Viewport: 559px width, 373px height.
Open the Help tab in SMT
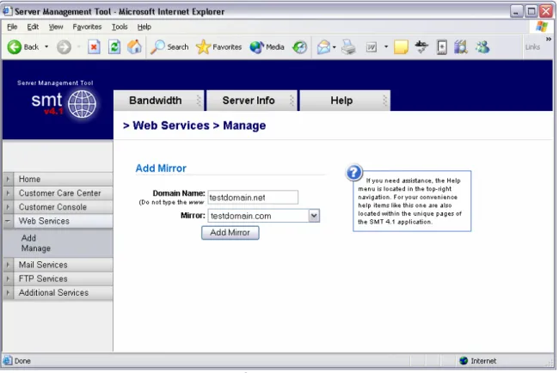[x=345, y=101]
